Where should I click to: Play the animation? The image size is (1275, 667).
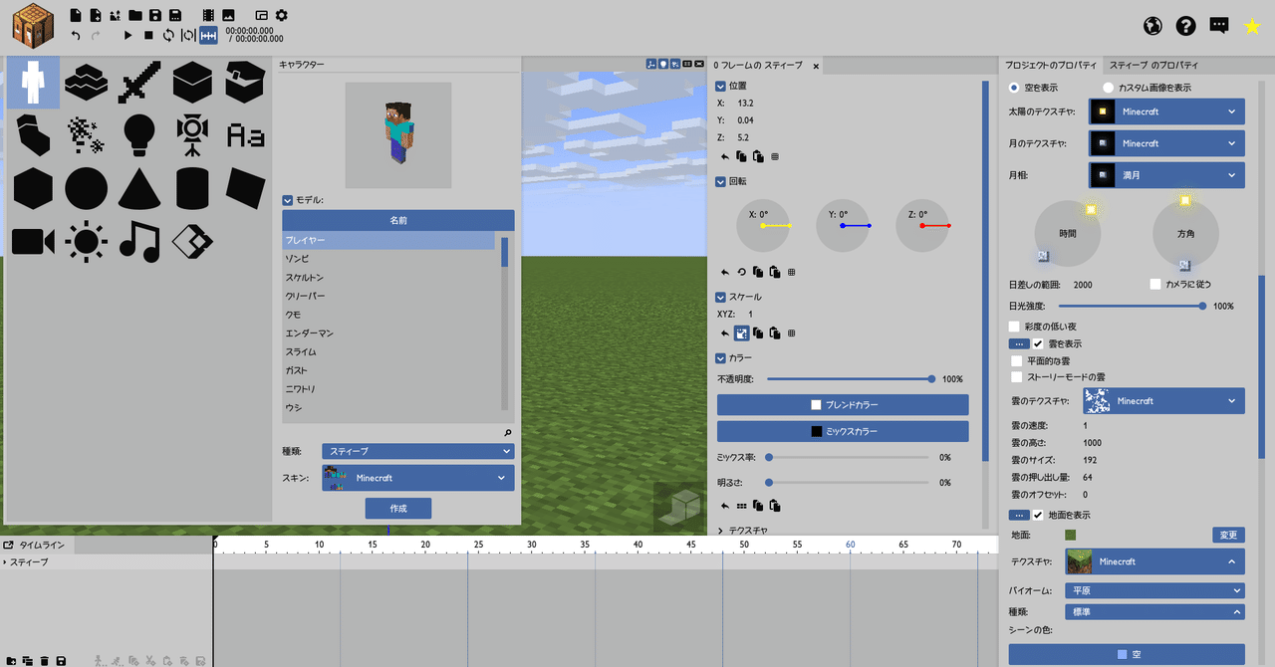(127, 35)
